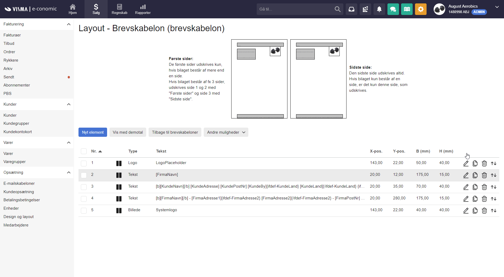
Task: Collapse the Fakturering sidebar section
Action: pos(69,24)
